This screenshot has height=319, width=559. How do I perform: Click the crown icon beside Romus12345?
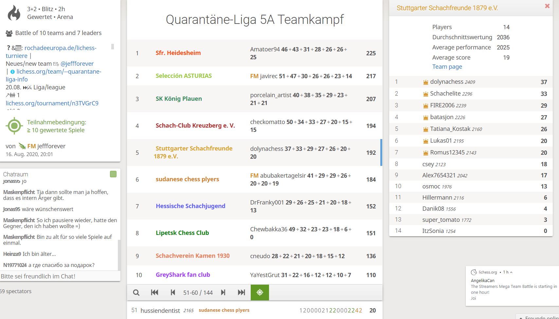(425, 153)
